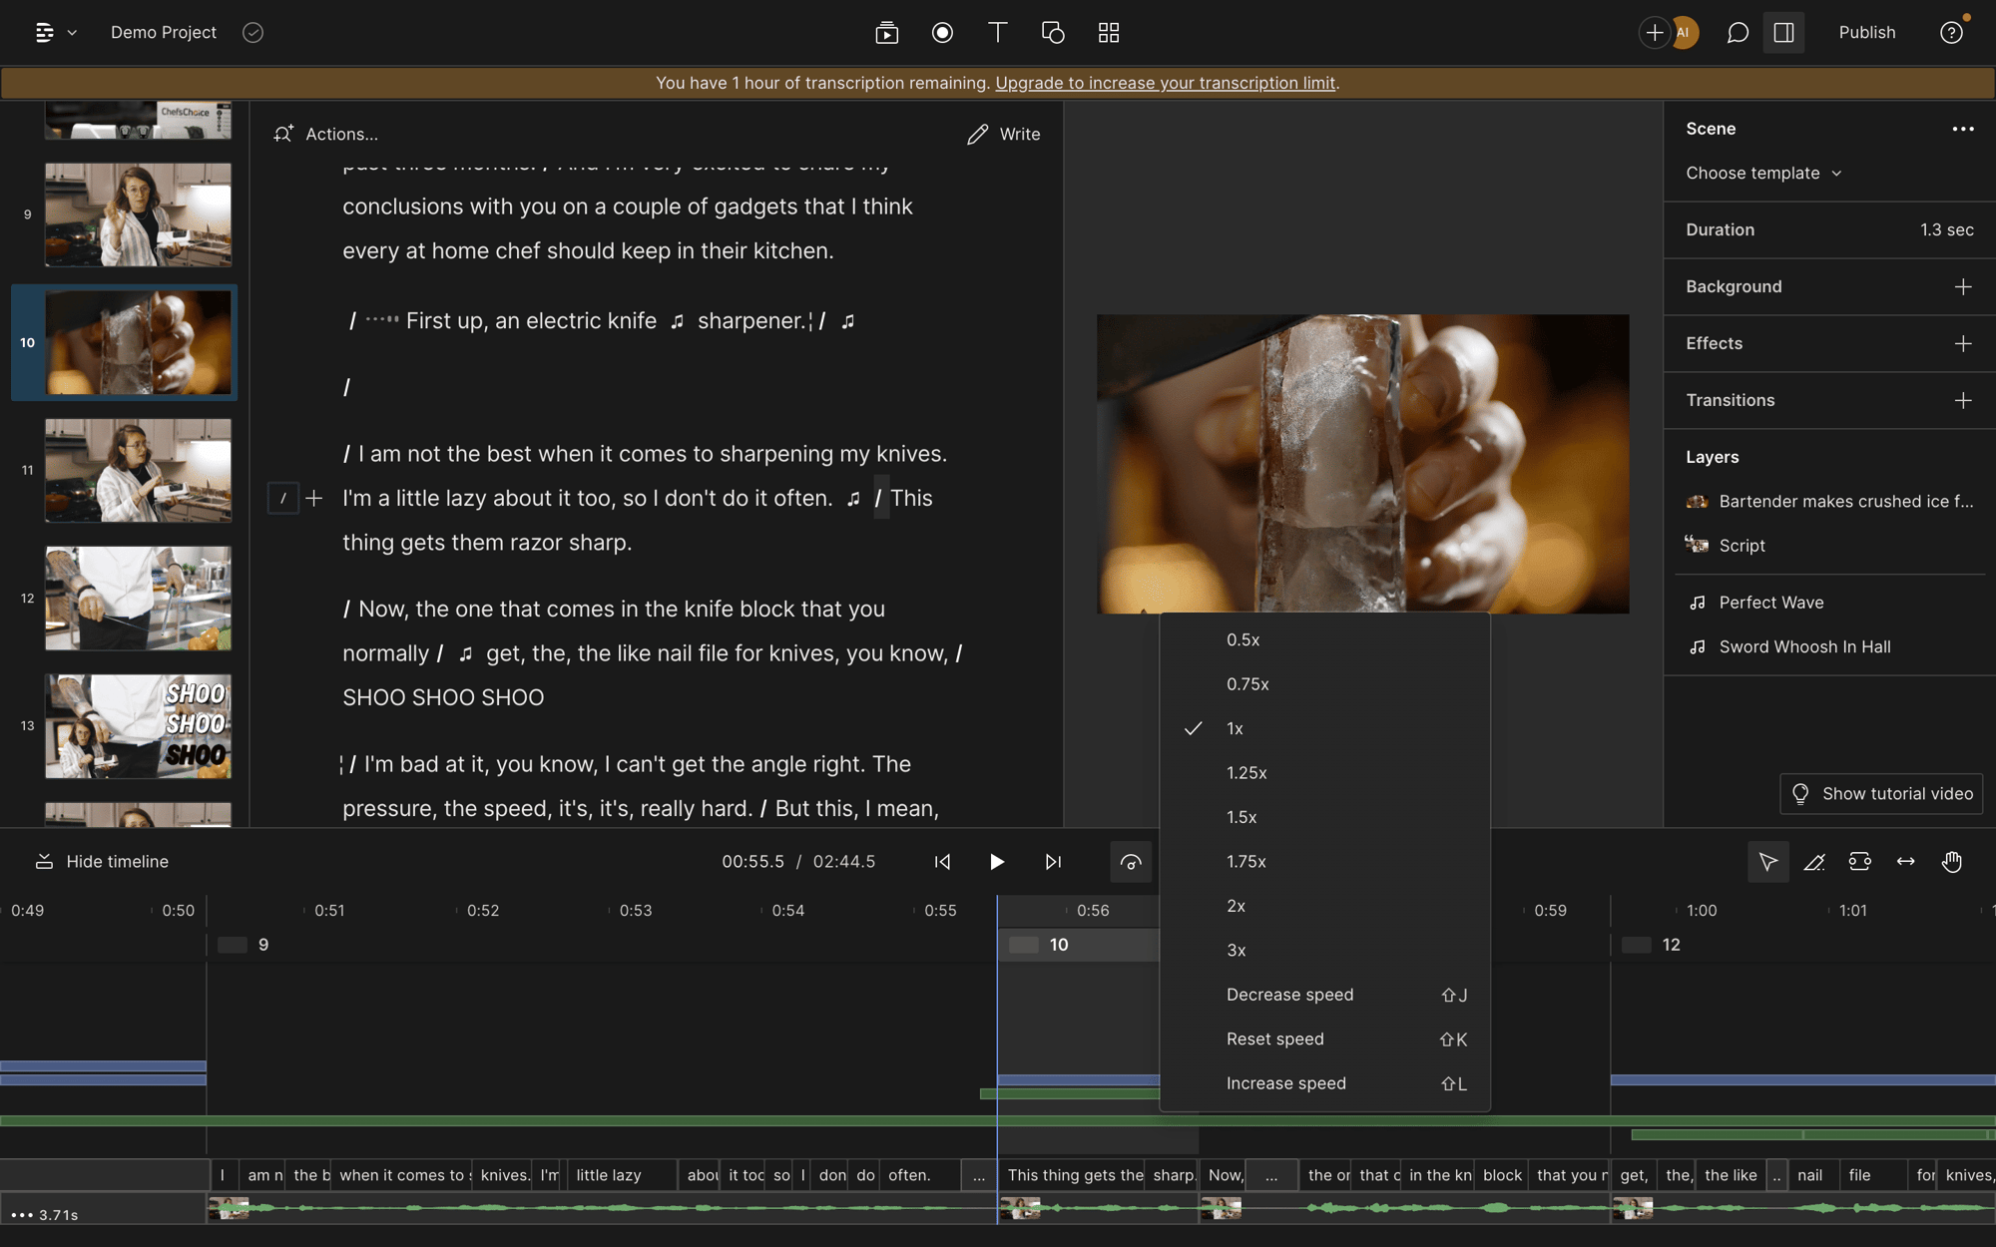
Task: Open the Upgrade transcription limit link
Action: [1164, 83]
